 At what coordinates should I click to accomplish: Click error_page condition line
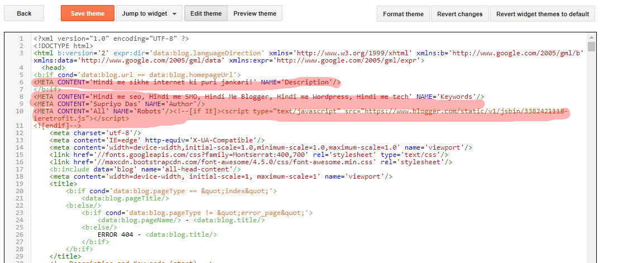coord(197,213)
